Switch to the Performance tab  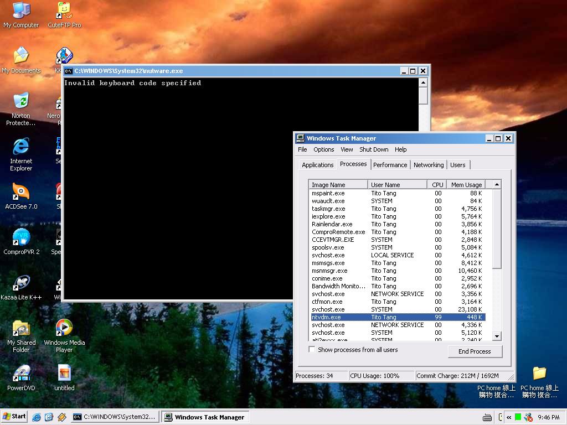(x=390, y=164)
